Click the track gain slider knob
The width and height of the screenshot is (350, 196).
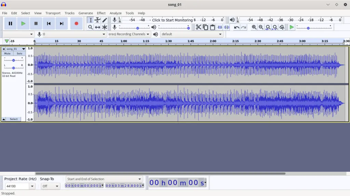13,60
